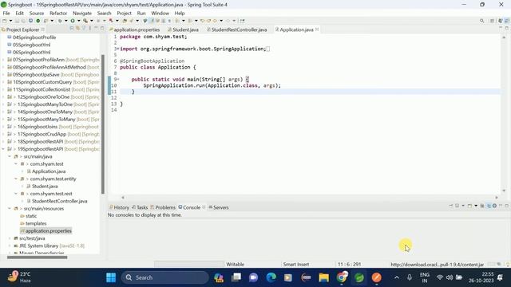511x287 pixels.
Task: Open the Source menu
Action: pos(37,13)
